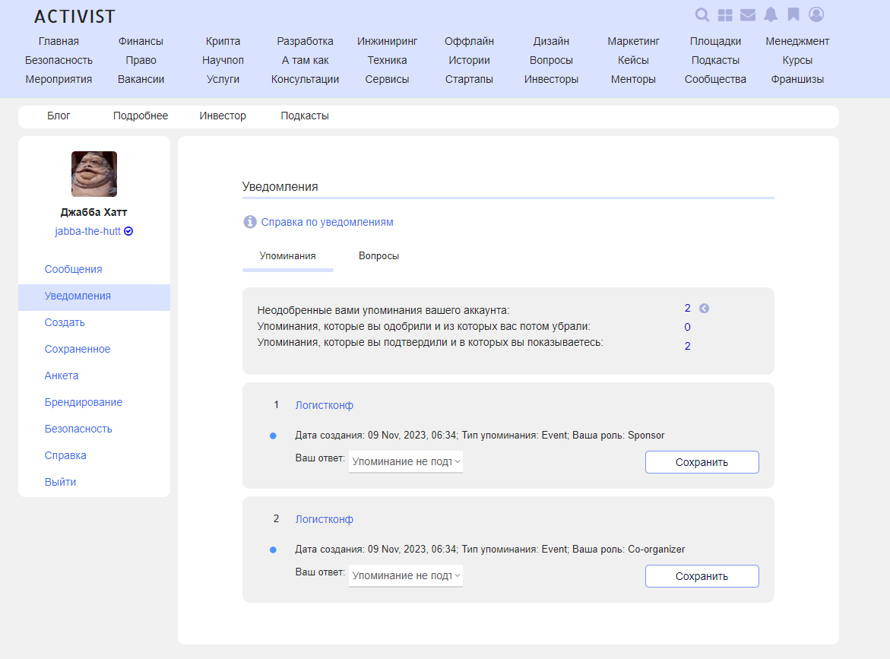Open the first Логистконф mention link
Screen dimensions: 890x659
pos(324,405)
